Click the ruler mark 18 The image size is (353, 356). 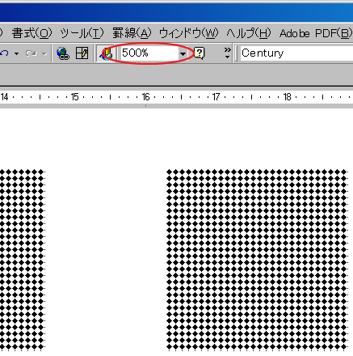tap(287, 97)
